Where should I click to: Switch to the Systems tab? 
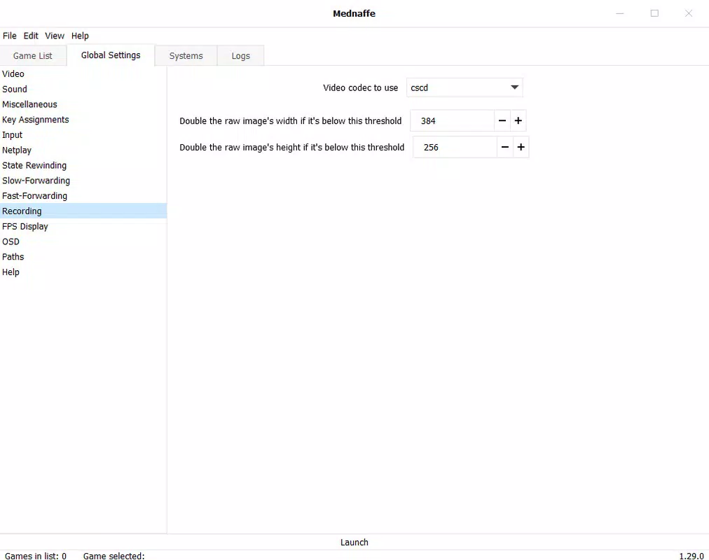[186, 55]
